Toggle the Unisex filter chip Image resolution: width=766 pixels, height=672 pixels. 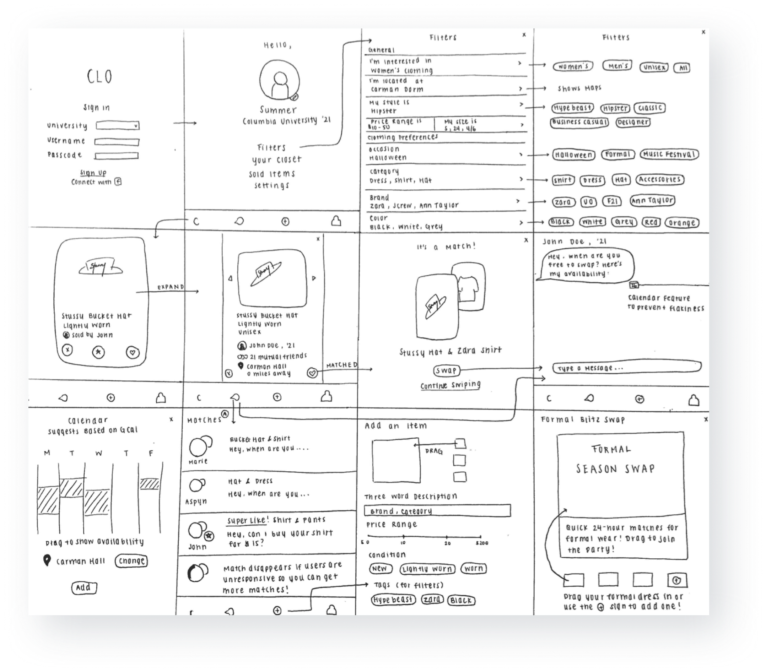[x=654, y=67]
